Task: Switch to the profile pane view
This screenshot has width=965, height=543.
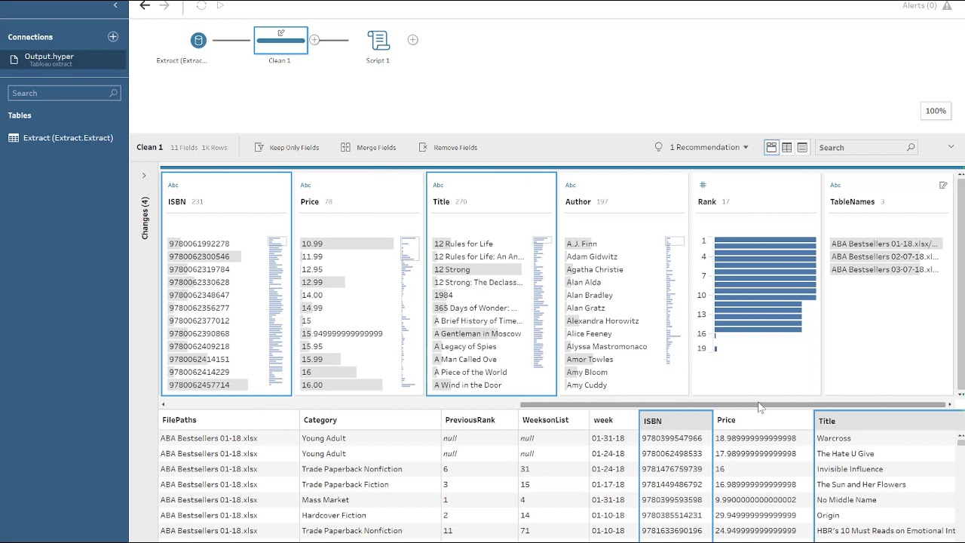Action: click(x=771, y=147)
